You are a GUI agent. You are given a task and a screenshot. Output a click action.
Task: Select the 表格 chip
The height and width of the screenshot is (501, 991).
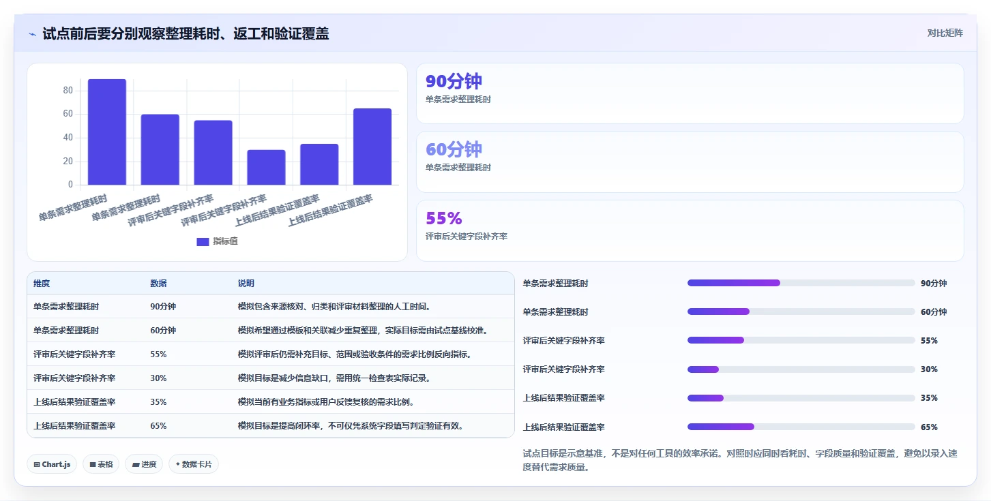coord(101,464)
